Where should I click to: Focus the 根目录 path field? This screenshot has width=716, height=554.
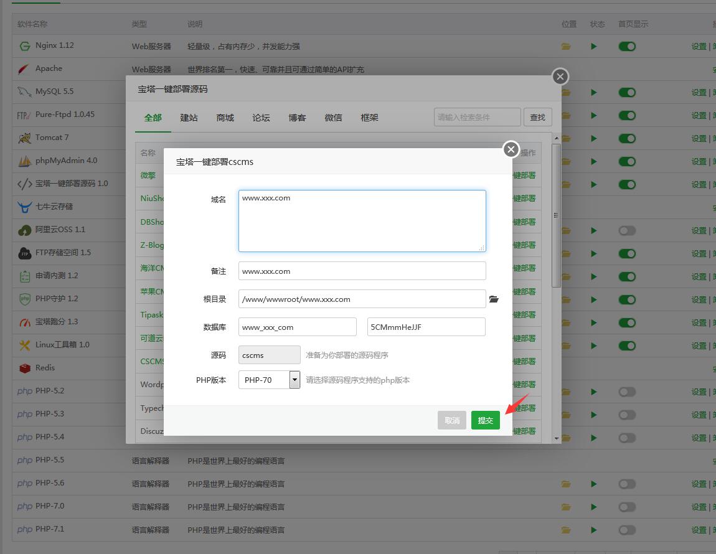pos(362,299)
